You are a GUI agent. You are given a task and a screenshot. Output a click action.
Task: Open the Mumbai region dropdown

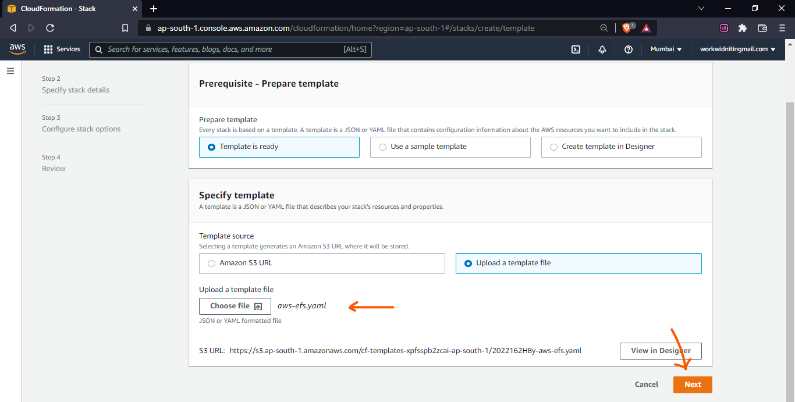pyautogui.click(x=666, y=49)
